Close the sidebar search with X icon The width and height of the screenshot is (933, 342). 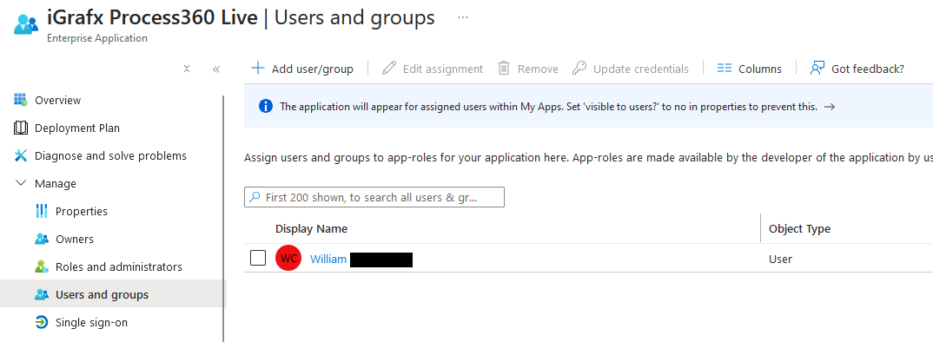click(x=187, y=69)
